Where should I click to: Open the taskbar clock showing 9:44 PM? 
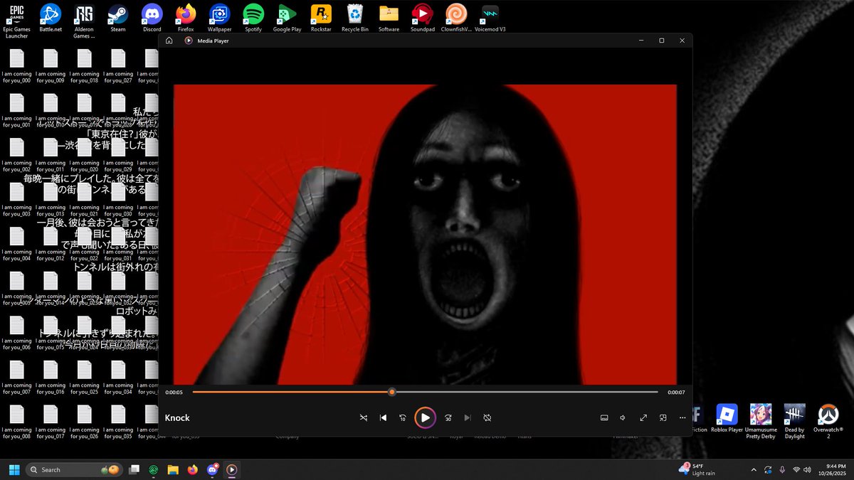point(831,469)
